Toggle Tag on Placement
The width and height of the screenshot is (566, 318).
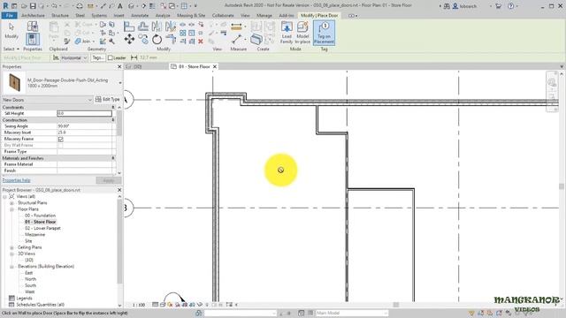pyautogui.click(x=324, y=33)
